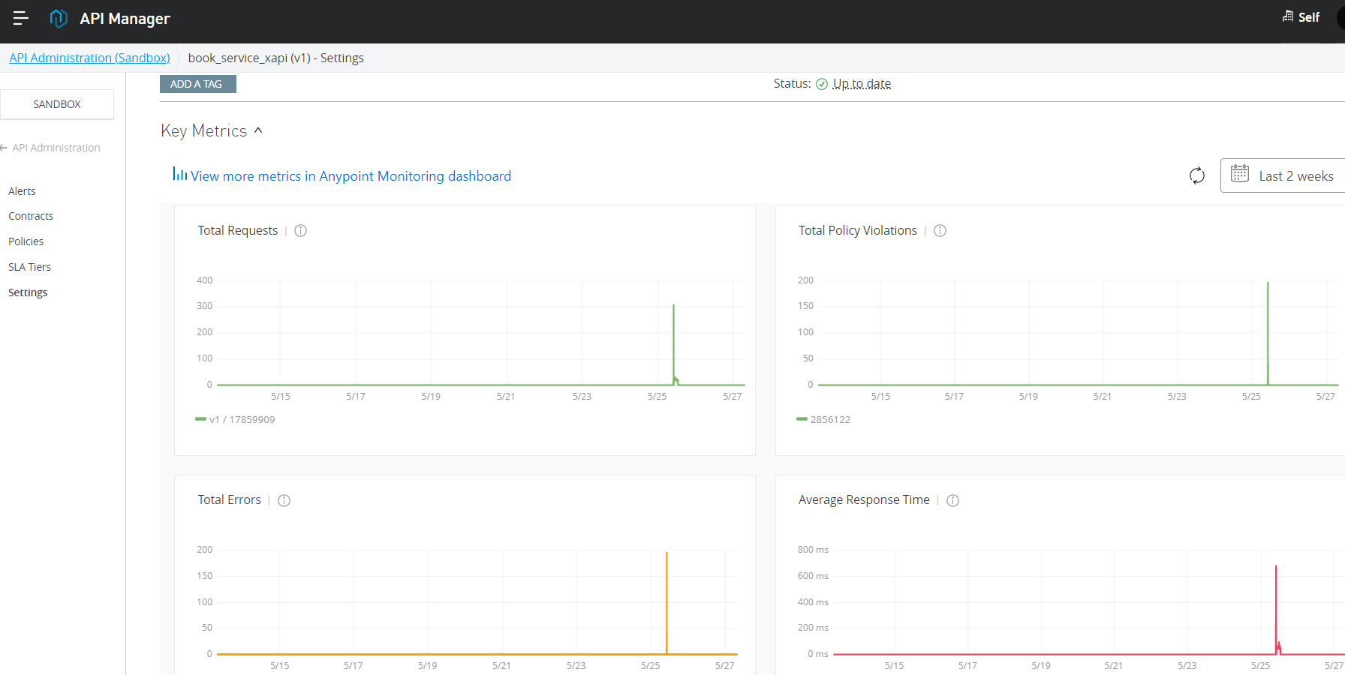Open the Self user menu
The height and width of the screenshot is (675, 1345).
tap(1302, 17)
